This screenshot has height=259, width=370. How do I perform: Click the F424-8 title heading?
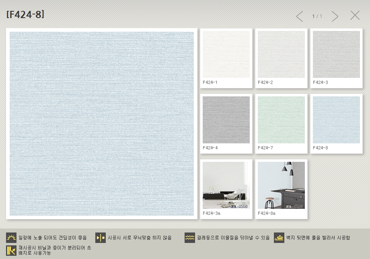25,14
